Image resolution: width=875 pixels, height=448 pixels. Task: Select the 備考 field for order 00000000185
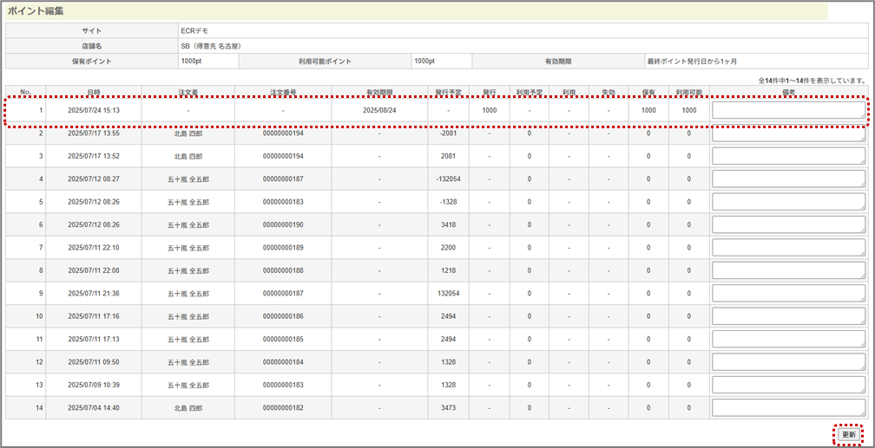788,339
